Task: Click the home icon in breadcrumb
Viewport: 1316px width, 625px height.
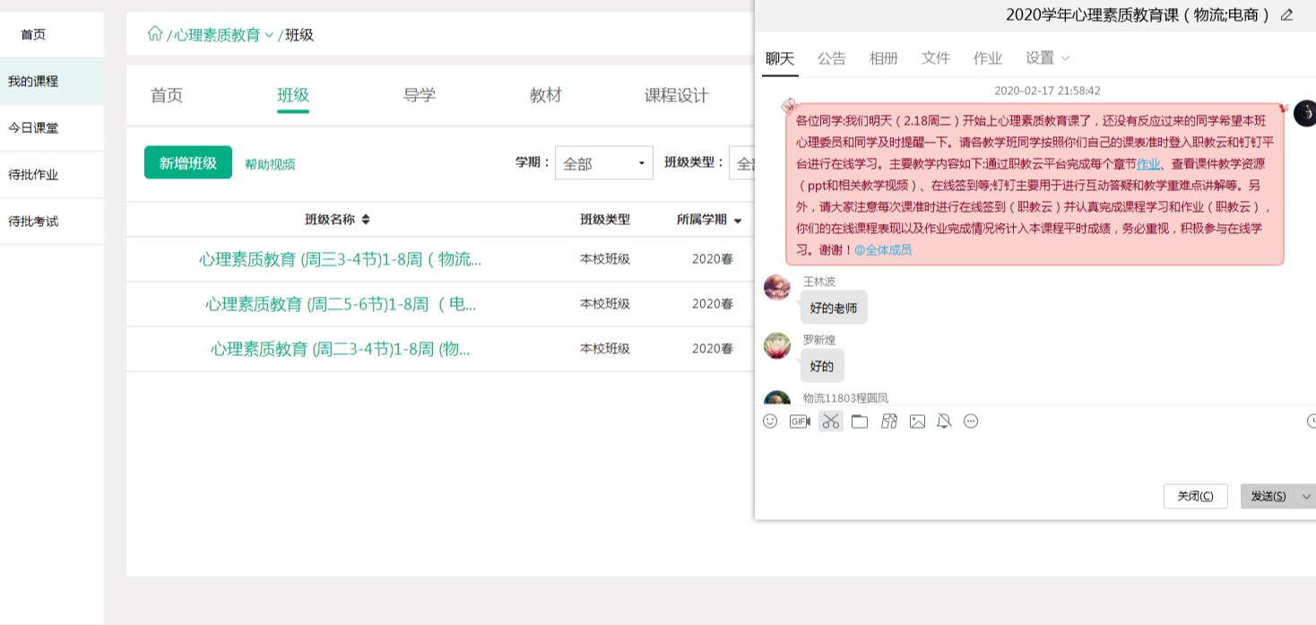Action: (x=155, y=34)
